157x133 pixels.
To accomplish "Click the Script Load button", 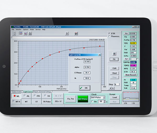I will tap(115, 97).
